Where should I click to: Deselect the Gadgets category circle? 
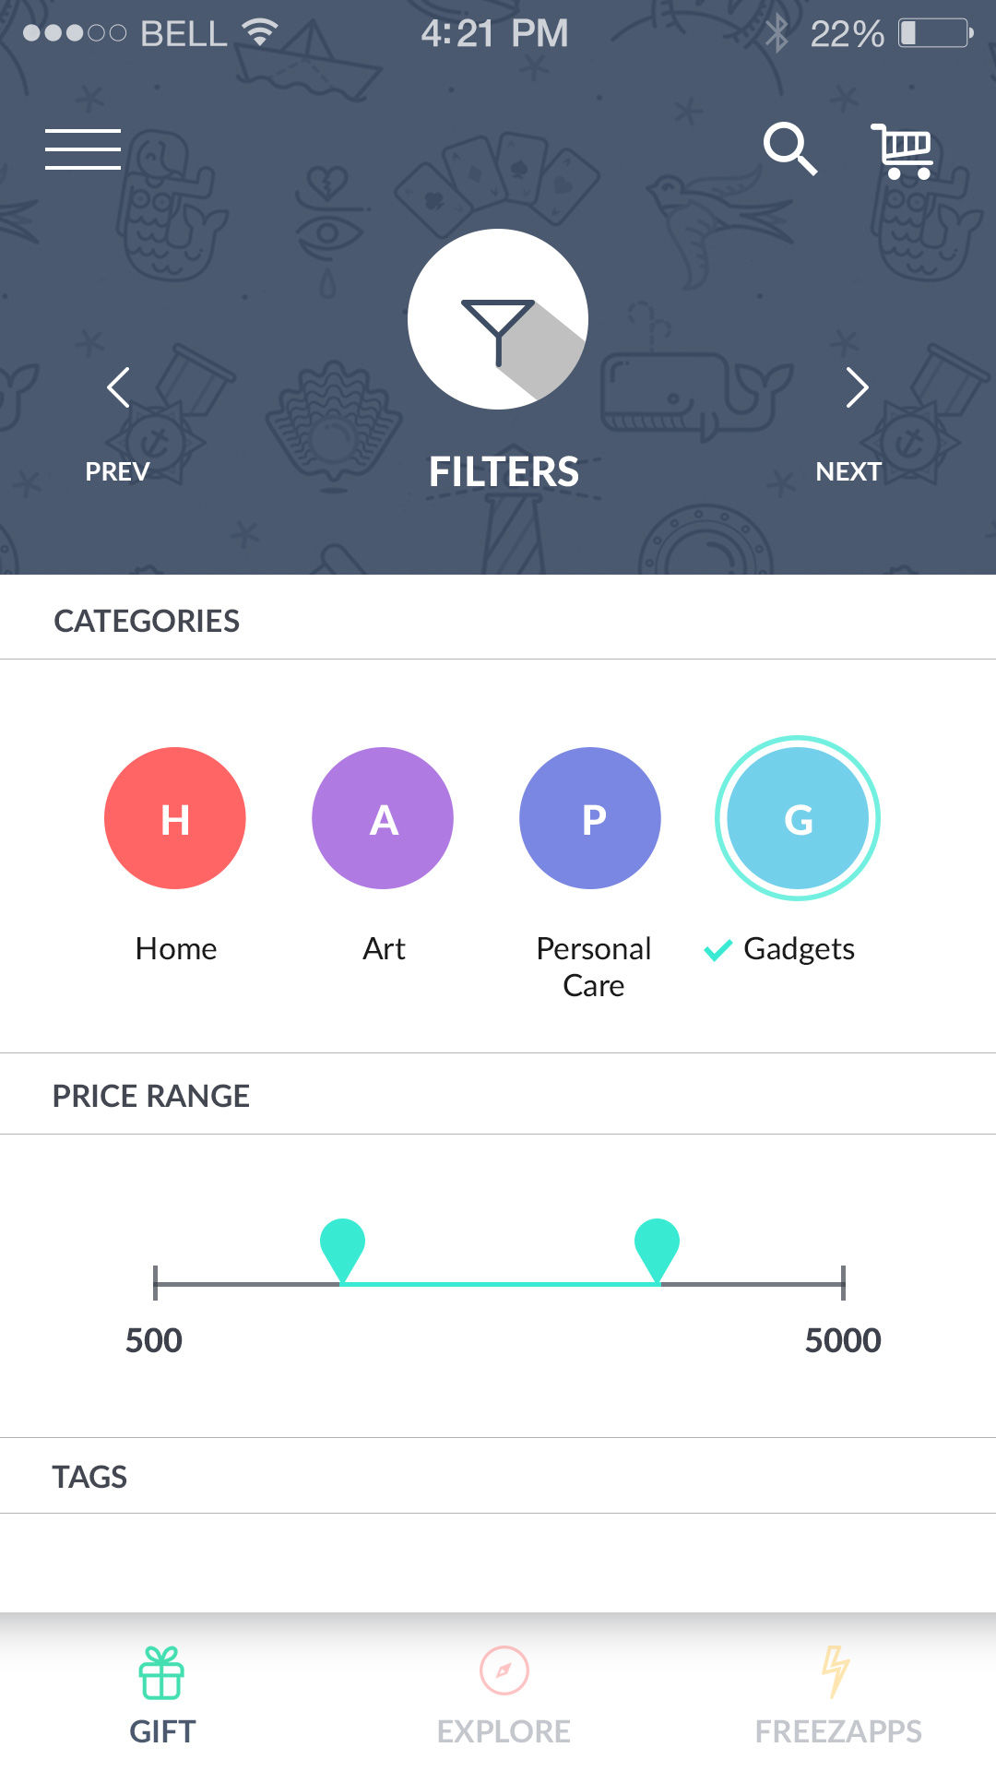click(x=798, y=818)
